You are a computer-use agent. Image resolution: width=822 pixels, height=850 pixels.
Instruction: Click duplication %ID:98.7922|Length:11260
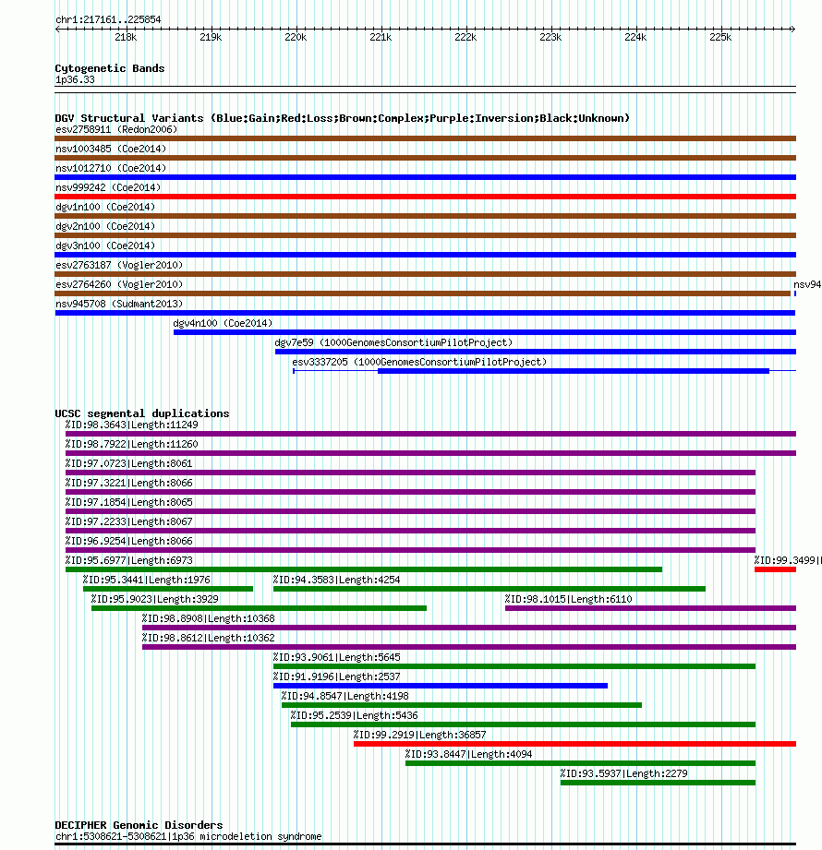click(131, 445)
